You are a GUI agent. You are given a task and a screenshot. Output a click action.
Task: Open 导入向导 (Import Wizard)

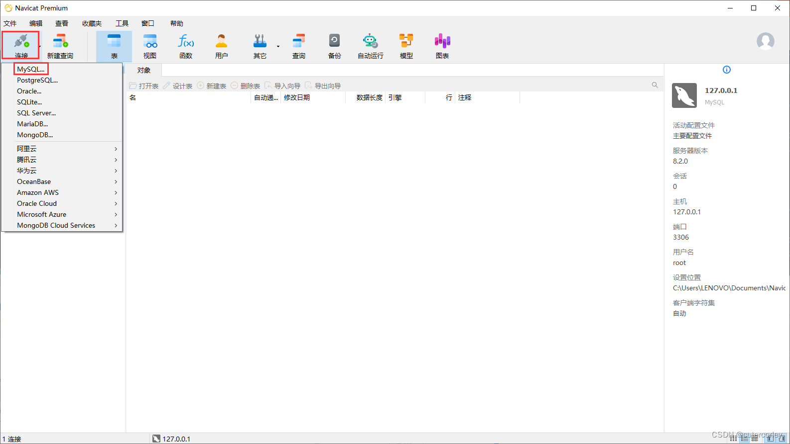click(282, 86)
